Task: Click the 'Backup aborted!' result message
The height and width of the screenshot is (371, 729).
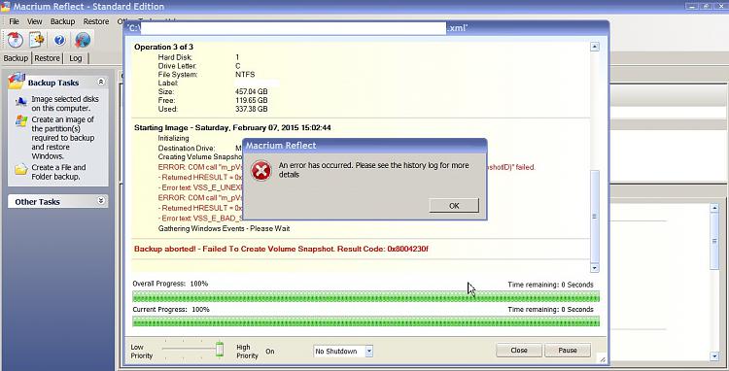Action: (x=281, y=249)
